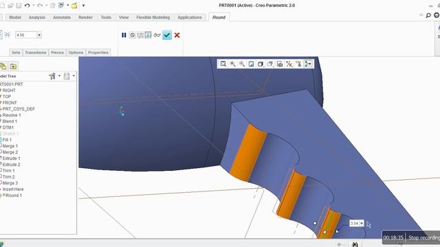440x247 pixels.
Task: Open the Tools ribbon tab
Action: point(106,17)
